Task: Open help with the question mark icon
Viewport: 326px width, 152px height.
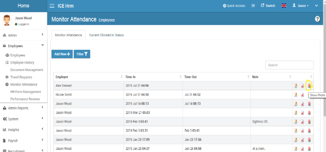Action: (317, 19)
